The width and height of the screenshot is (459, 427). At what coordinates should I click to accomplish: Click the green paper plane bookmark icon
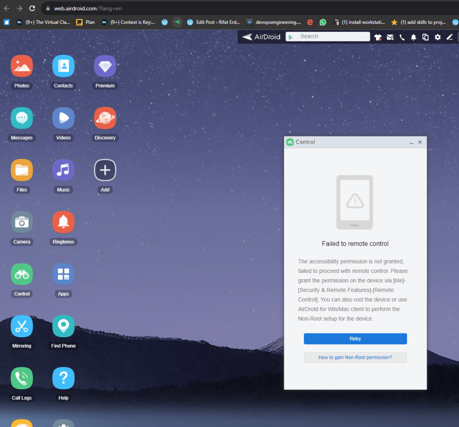[x=178, y=22]
